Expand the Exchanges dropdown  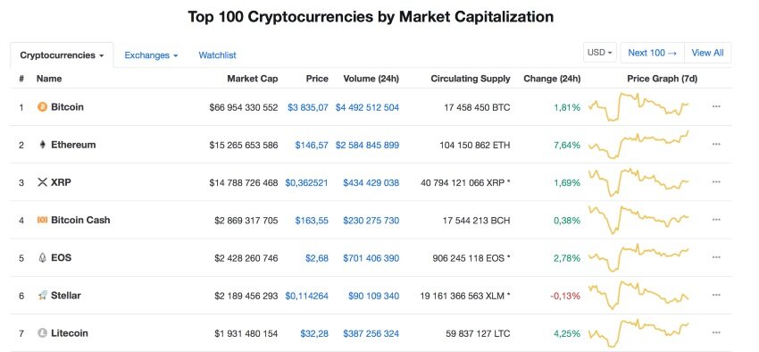click(x=151, y=55)
